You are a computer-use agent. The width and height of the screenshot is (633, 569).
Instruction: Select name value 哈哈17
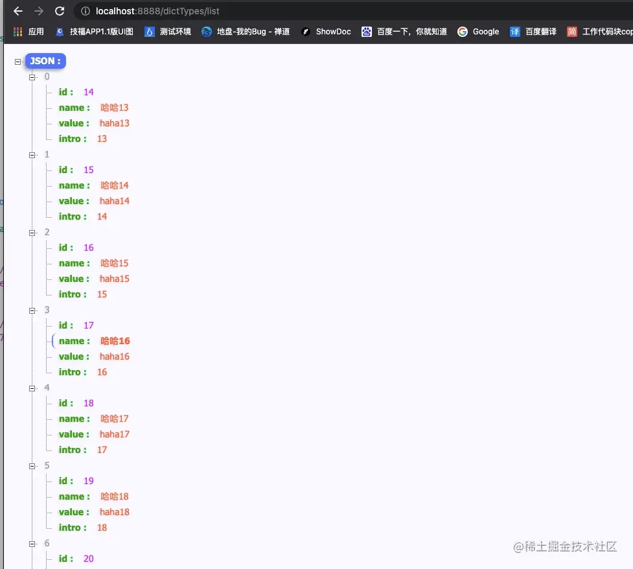pyautogui.click(x=114, y=419)
